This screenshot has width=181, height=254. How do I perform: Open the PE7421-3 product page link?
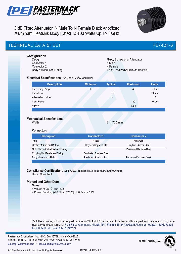point(102,226)
